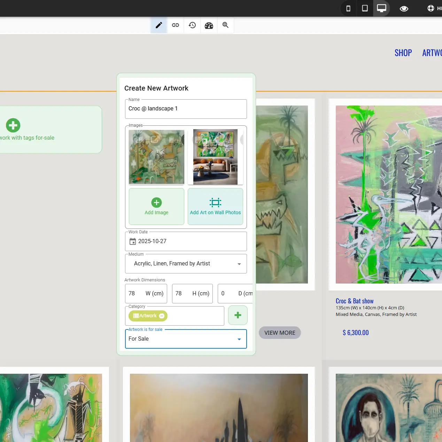Click 'Artwork Dimensions' label

[x=145, y=280]
